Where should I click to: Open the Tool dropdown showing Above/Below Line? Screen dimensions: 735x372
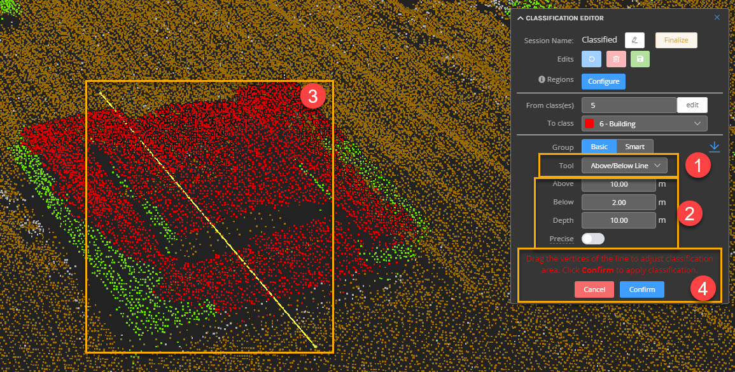pos(624,165)
